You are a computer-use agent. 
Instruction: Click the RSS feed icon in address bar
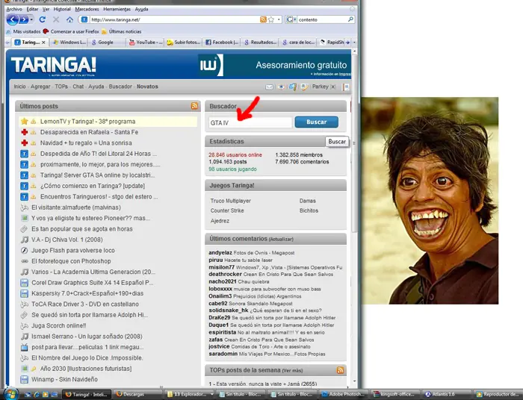(x=263, y=19)
